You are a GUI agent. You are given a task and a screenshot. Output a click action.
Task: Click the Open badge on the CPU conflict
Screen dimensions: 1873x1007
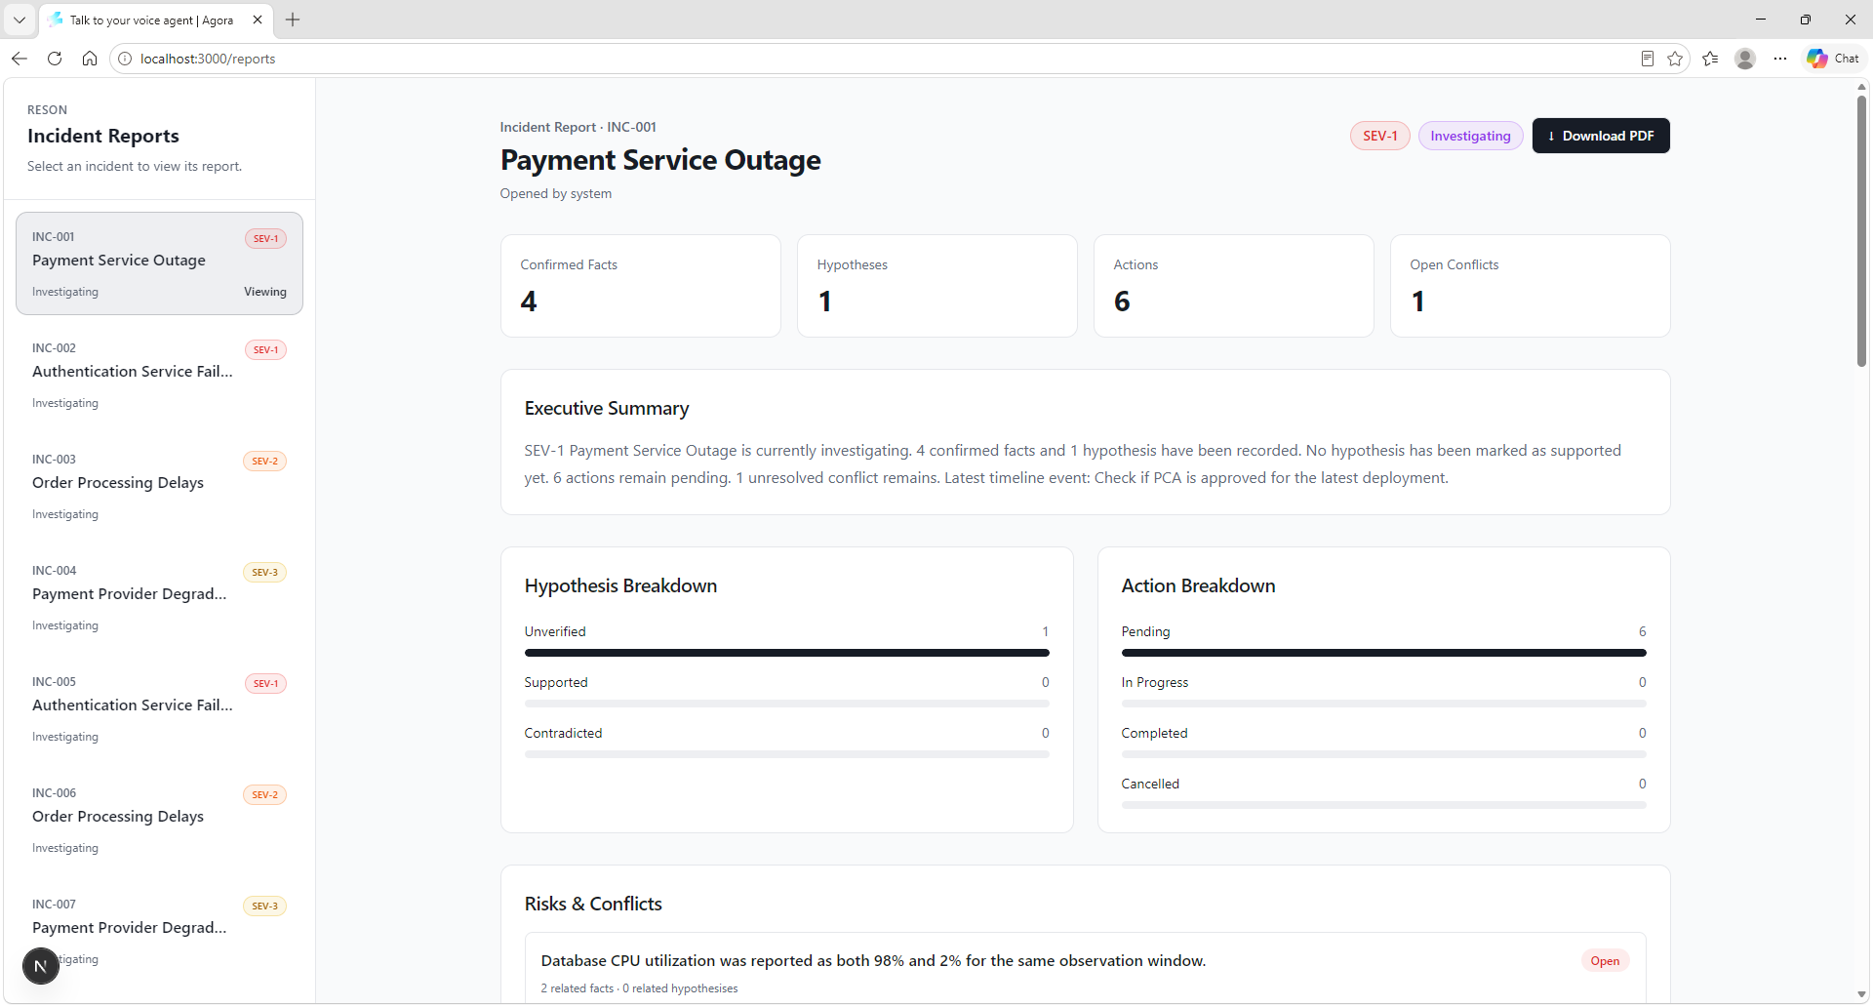pos(1605,961)
